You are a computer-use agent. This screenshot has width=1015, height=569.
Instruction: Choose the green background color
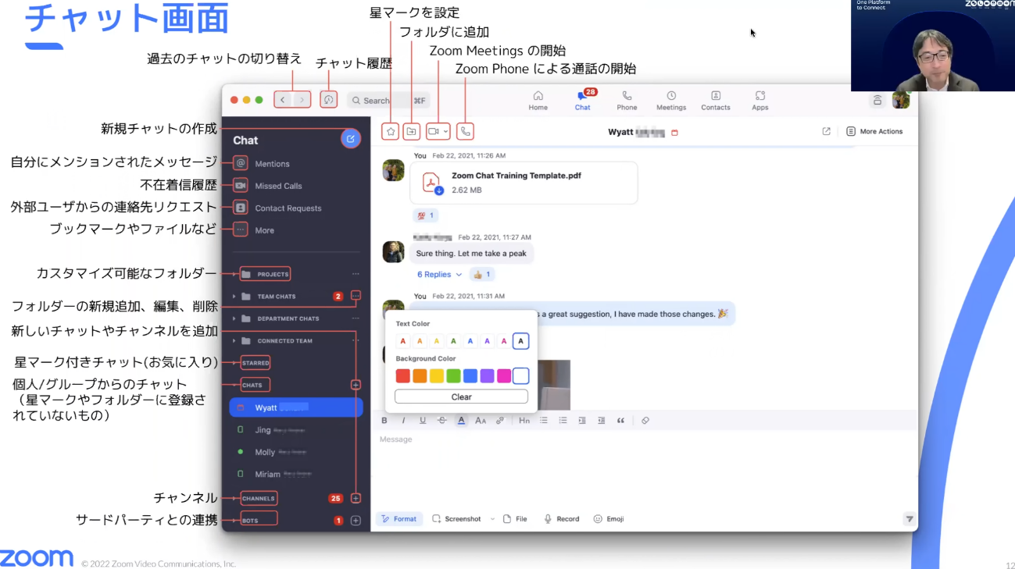point(453,376)
